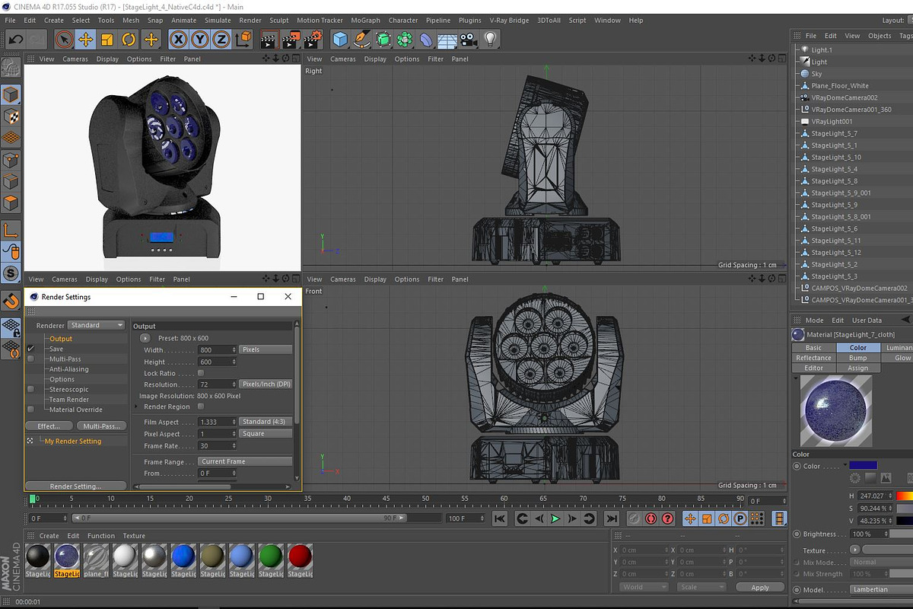
Task: Open the Frame Range Current Frame dropdown
Action: click(x=245, y=461)
